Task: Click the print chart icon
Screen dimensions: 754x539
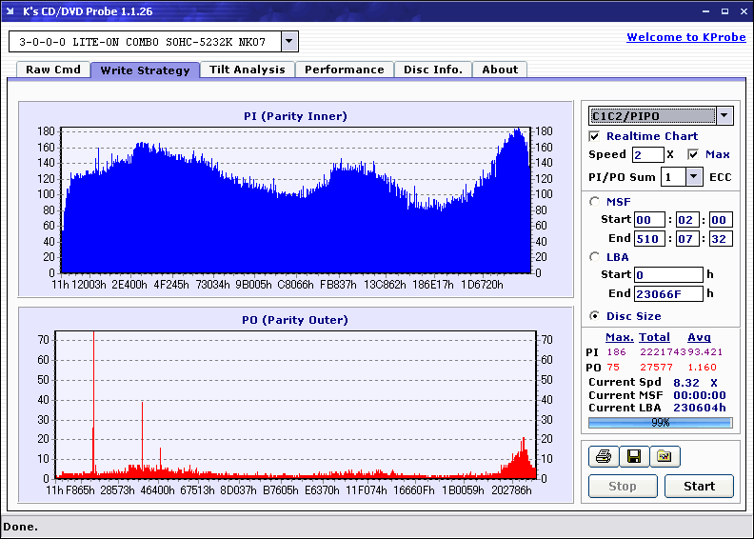Action: [602, 457]
